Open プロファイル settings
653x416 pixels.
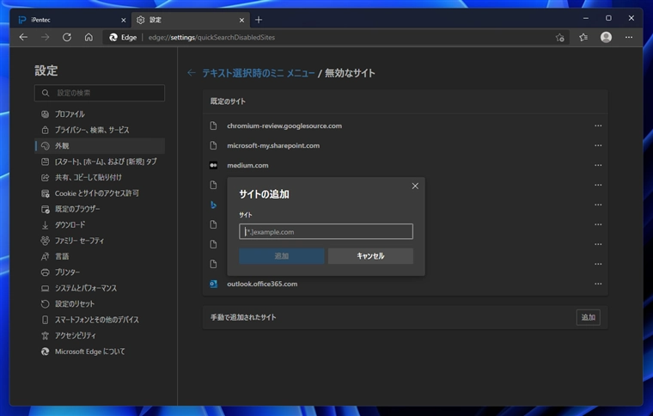point(100,113)
